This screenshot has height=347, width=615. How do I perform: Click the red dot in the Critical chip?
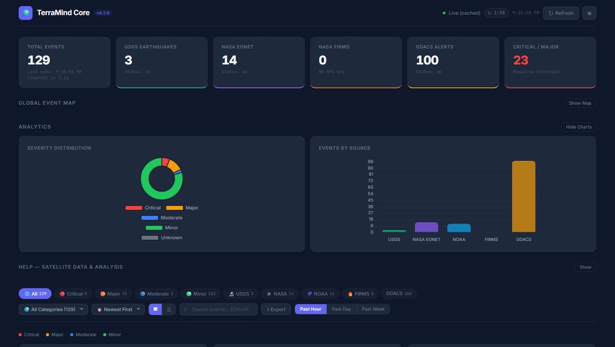63,294
